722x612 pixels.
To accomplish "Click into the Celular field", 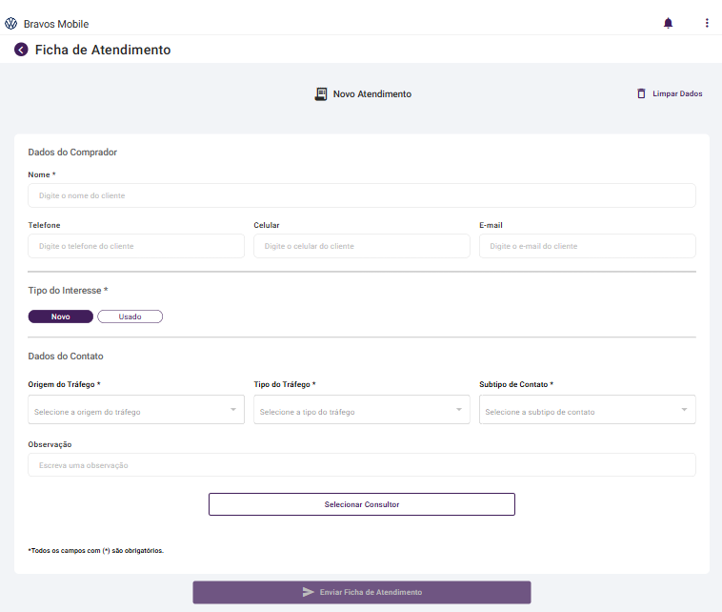I will point(362,246).
